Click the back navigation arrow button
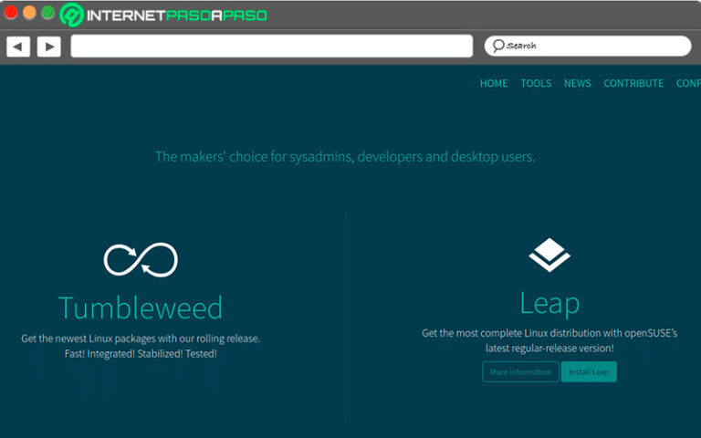The width and height of the screenshot is (701, 438). (18, 47)
